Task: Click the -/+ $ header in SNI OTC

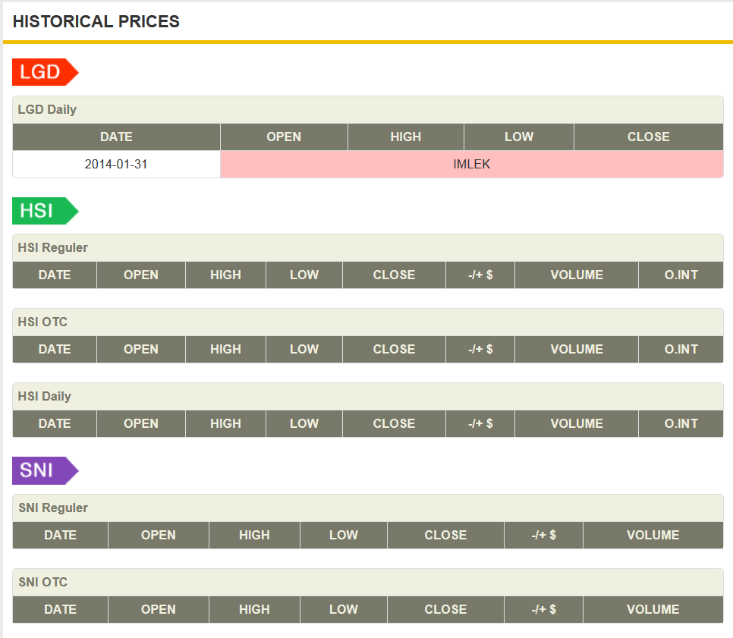Action: click(543, 609)
